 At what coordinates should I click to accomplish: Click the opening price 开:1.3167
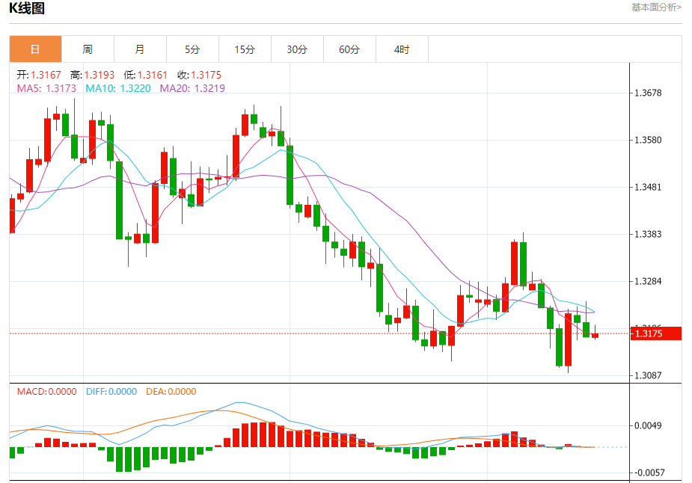pyautogui.click(x=39, y=75)
